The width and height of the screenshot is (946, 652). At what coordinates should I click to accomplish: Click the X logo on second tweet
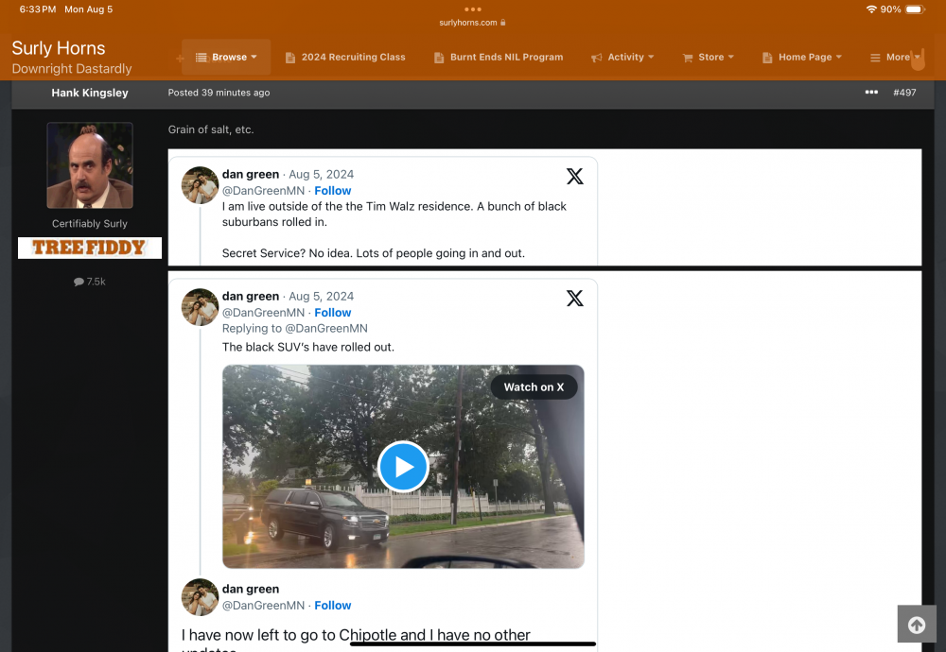(574, 298)
